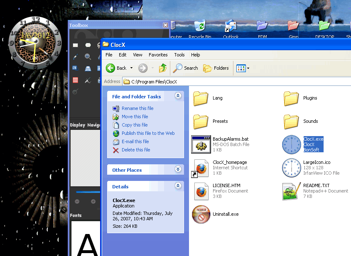Select the ClocX_homepage Internet shortcut
351x256 pixels.
pos(200,168)
